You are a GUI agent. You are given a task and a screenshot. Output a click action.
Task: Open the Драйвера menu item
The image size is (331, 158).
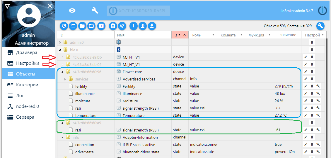(x=28, y=52)
